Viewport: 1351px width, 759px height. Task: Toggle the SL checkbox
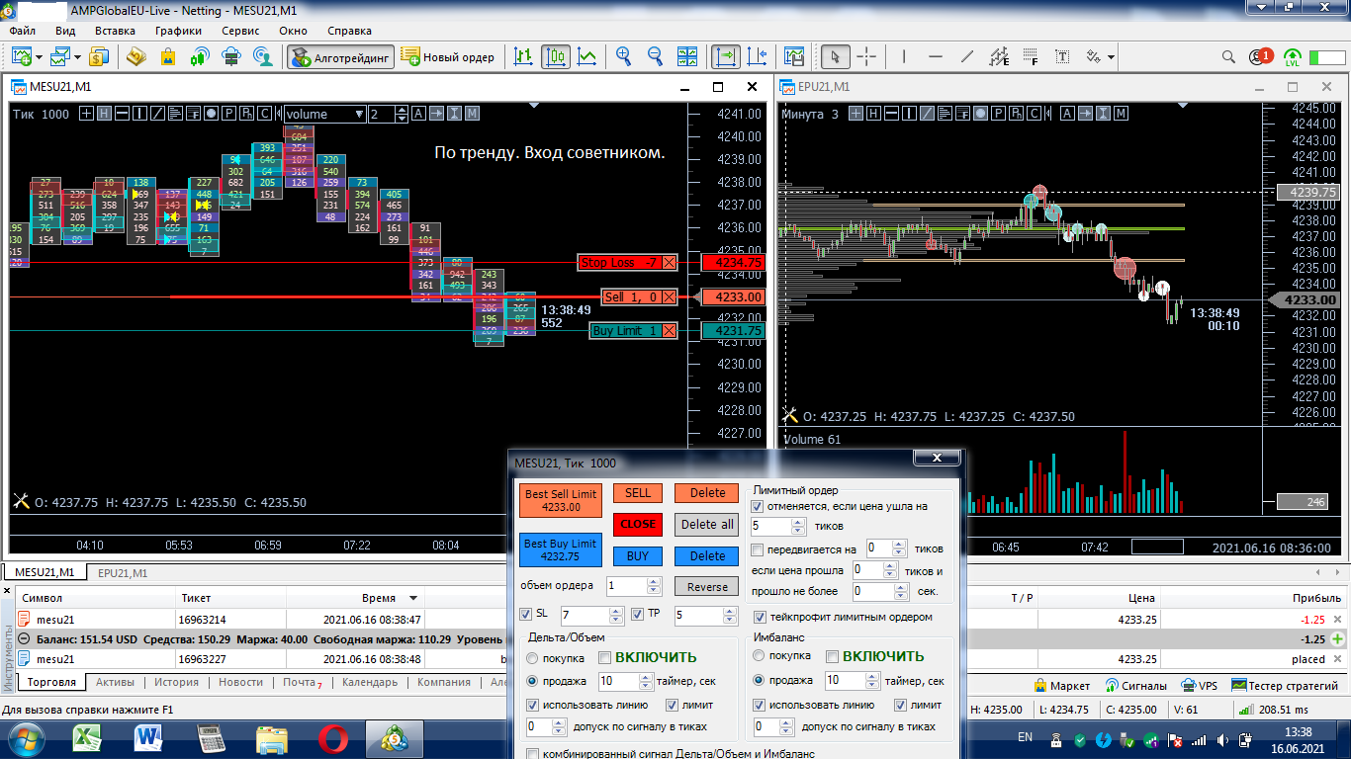coord(526,615)
